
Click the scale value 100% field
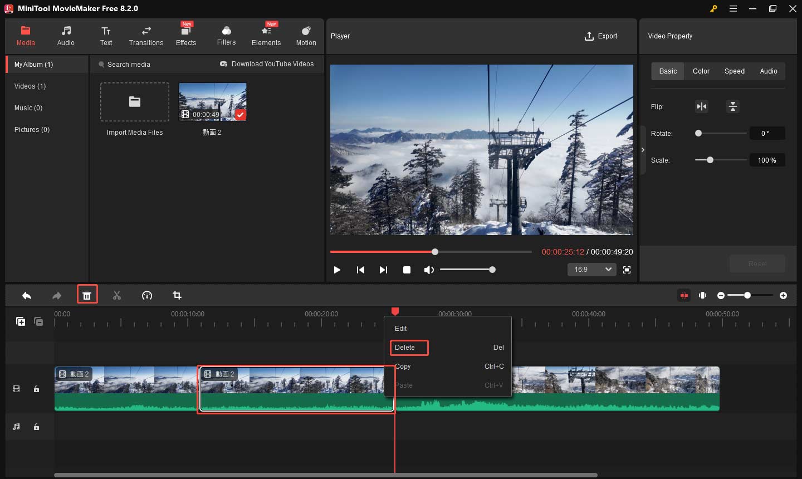pos(767,160)
